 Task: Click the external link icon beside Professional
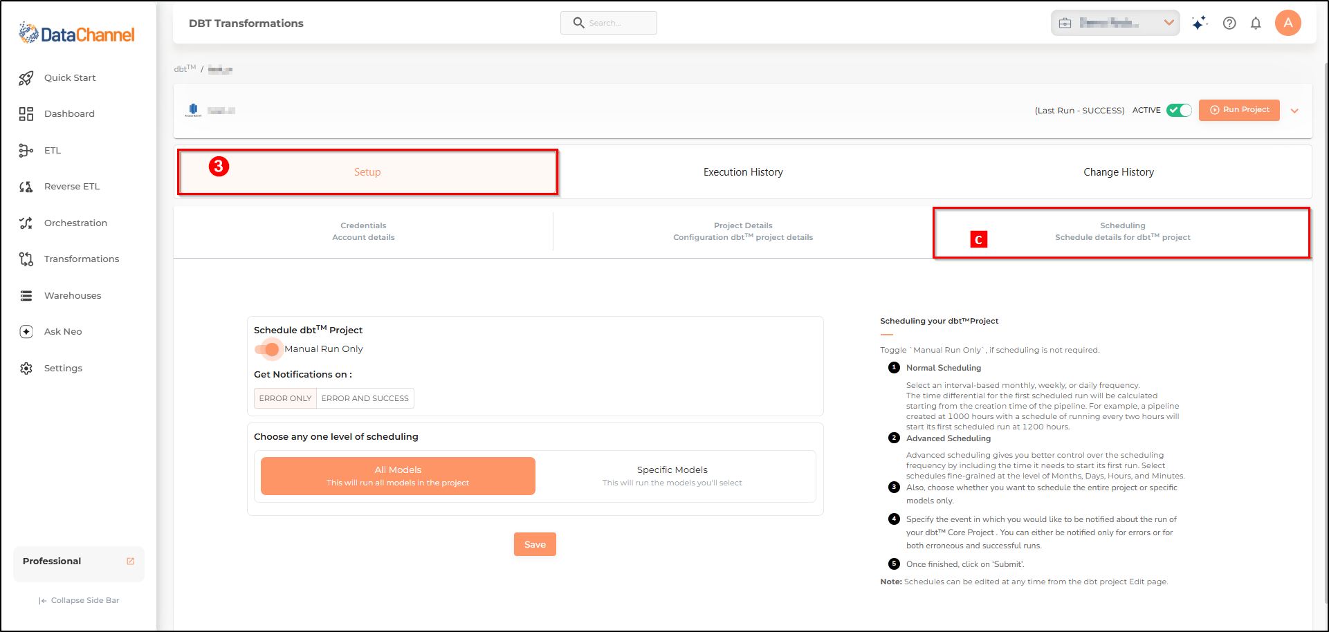(x=131, y=561)
